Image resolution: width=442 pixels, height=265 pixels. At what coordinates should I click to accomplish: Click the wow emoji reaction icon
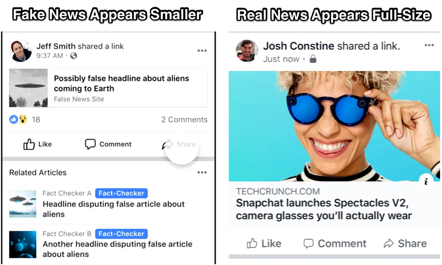tap(23, 119)
